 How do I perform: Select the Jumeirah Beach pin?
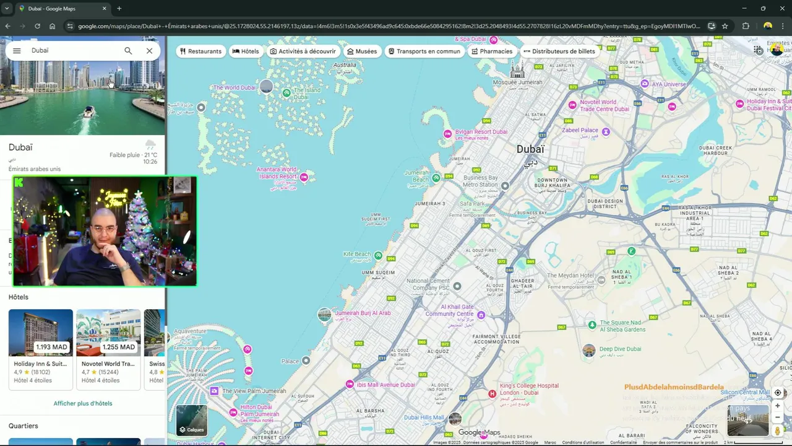pos(436,178)
